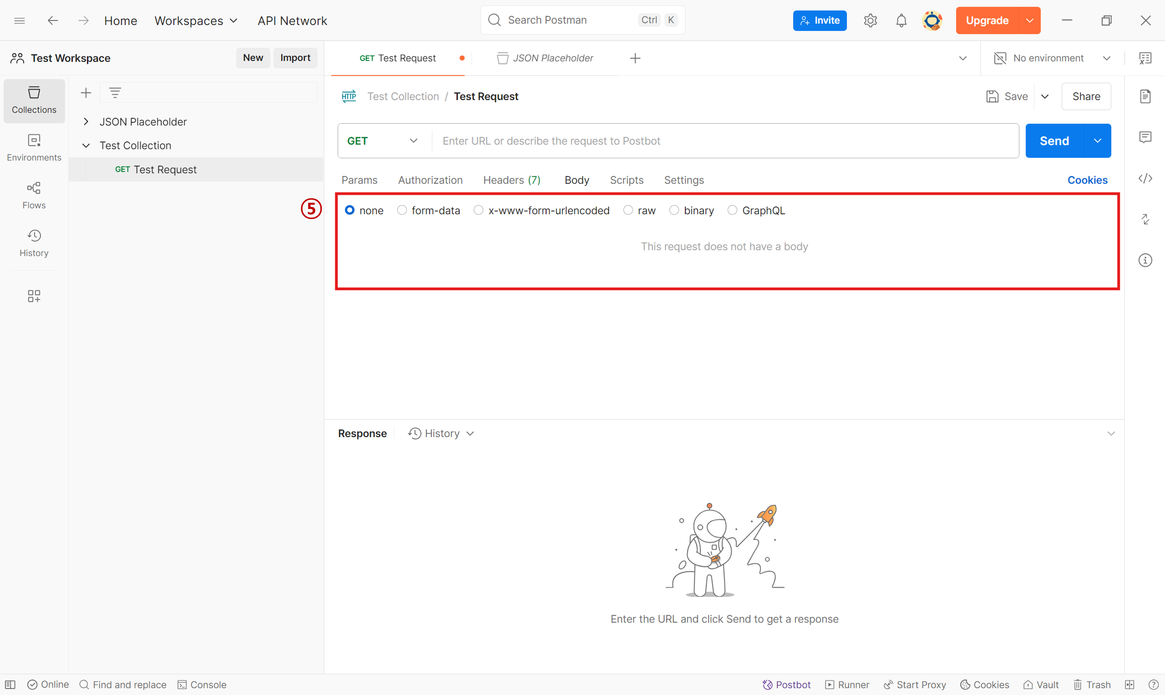This screenshot has height=695, width=1165.
Task: Click the Share button
Action: point(1086,97)
